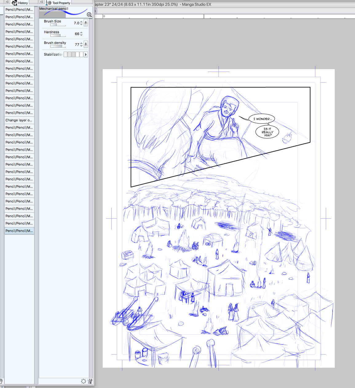Viewport: 355px width, 388px height.
Task: Click the 'I WONDER...' speech balloon
Action: click(x=262, y=119)
